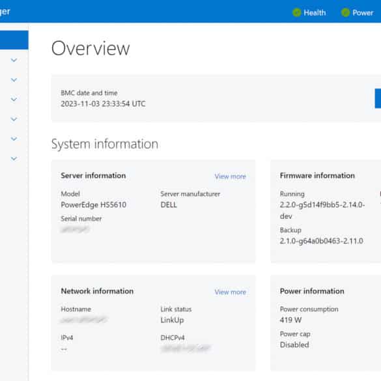Image resolution: width=381 pixels, height=381 pixels.
Task: Select the highlighted blue sidebar menu item
Action: point(14,40)
